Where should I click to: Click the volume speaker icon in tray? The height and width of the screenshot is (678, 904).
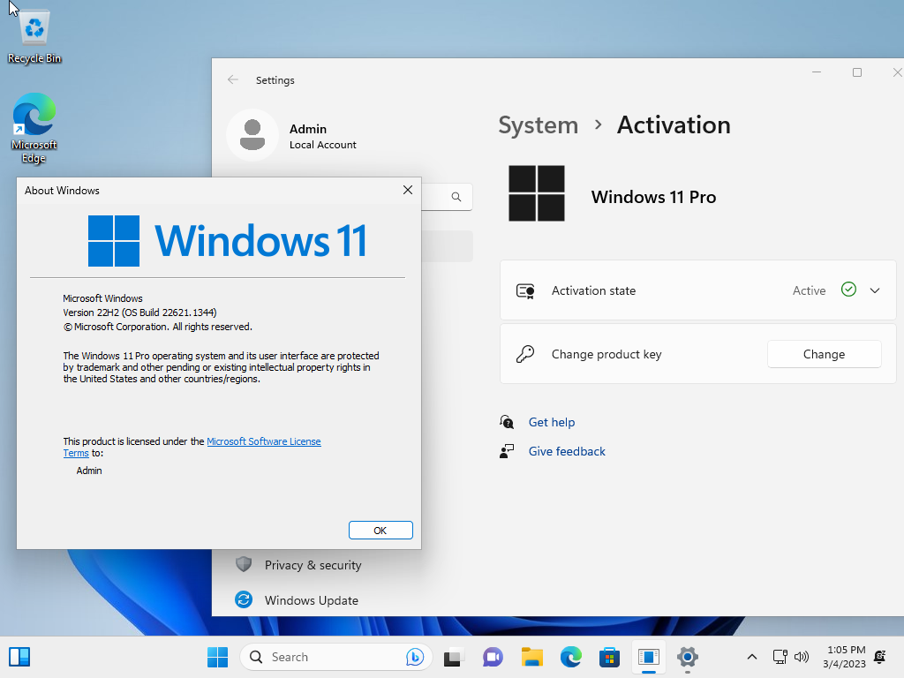pyautogui.click(x=802, y=657)
